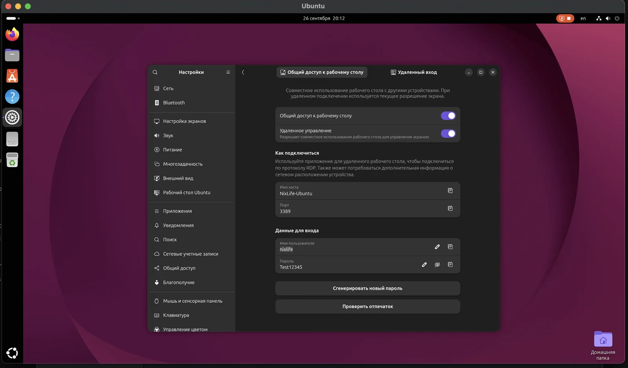
Task: Open Внешний вид settings
Action: tap(192, 178)
